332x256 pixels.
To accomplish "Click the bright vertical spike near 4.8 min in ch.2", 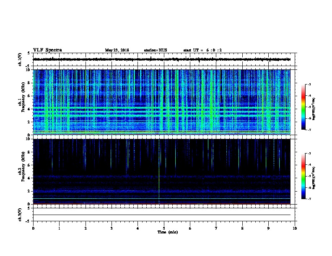I will pyautogui.click(x=159, y=171).
